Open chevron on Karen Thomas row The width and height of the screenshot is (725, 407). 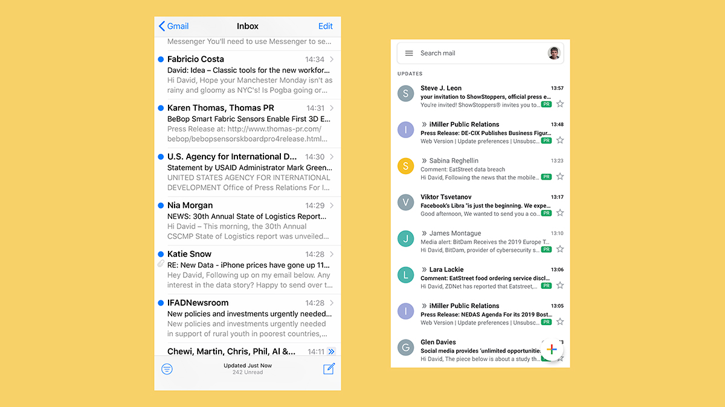(x=332, y=108)
